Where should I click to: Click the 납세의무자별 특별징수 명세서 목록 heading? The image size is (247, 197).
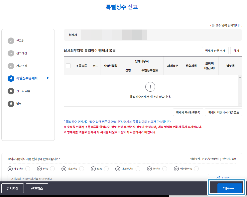point(90,51)
